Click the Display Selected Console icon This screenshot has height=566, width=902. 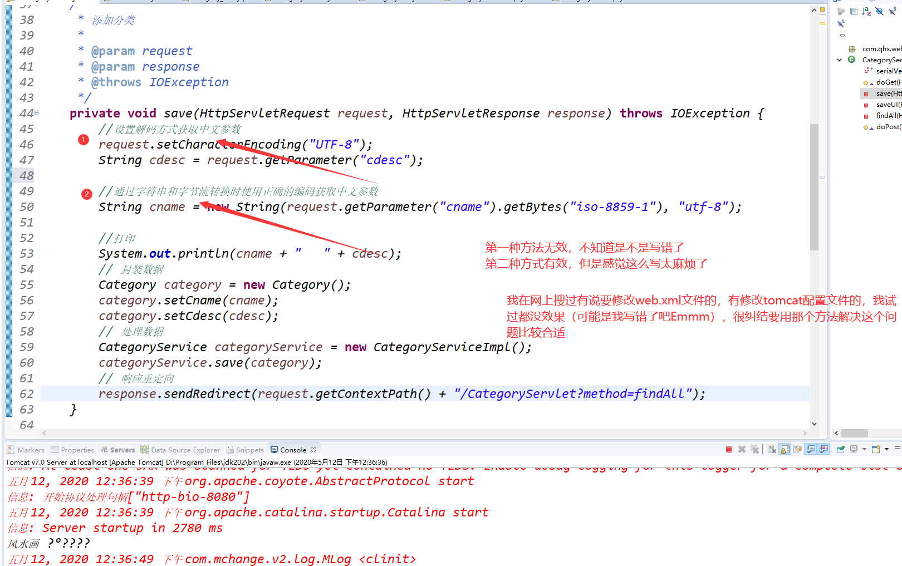click(x=854, y=450)
